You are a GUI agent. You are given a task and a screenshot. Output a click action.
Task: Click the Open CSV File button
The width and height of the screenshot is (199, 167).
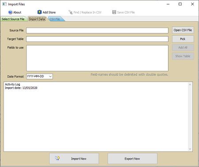tap(183, 30)
